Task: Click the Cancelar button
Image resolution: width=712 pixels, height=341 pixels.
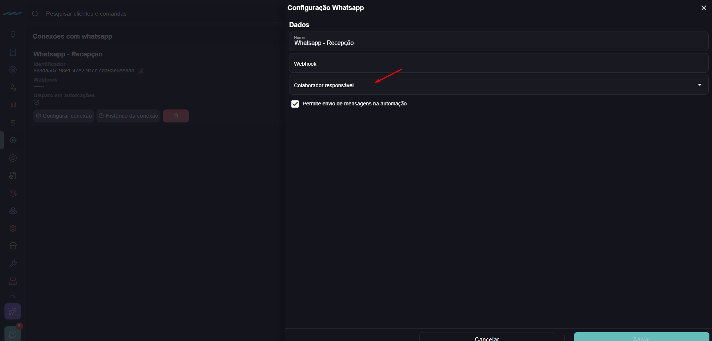Action: tap(487, 337)
